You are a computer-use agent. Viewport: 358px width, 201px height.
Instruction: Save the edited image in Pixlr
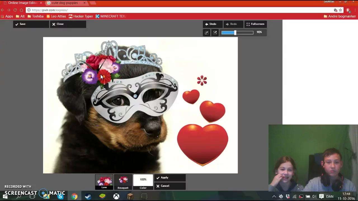point(31,24)
